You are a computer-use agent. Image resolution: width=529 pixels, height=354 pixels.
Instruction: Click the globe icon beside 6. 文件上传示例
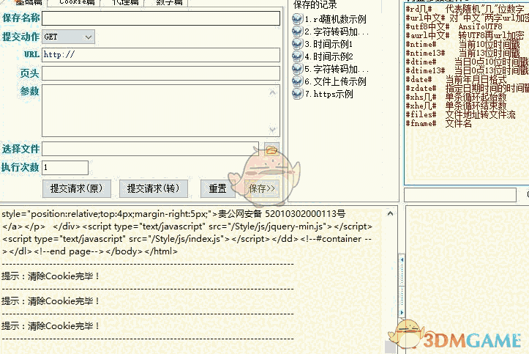tap(297, 81)
